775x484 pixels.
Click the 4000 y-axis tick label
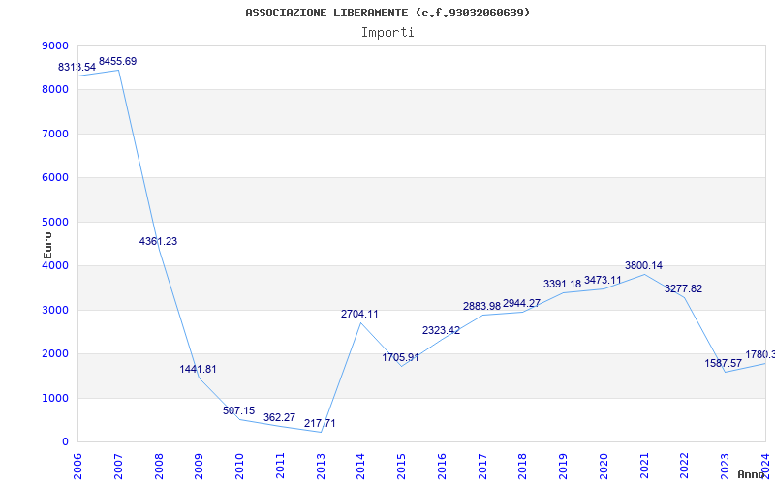(x=53, y=266)
